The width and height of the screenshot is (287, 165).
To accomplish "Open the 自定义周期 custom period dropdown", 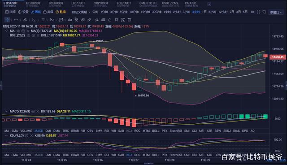I will (81, 12).
